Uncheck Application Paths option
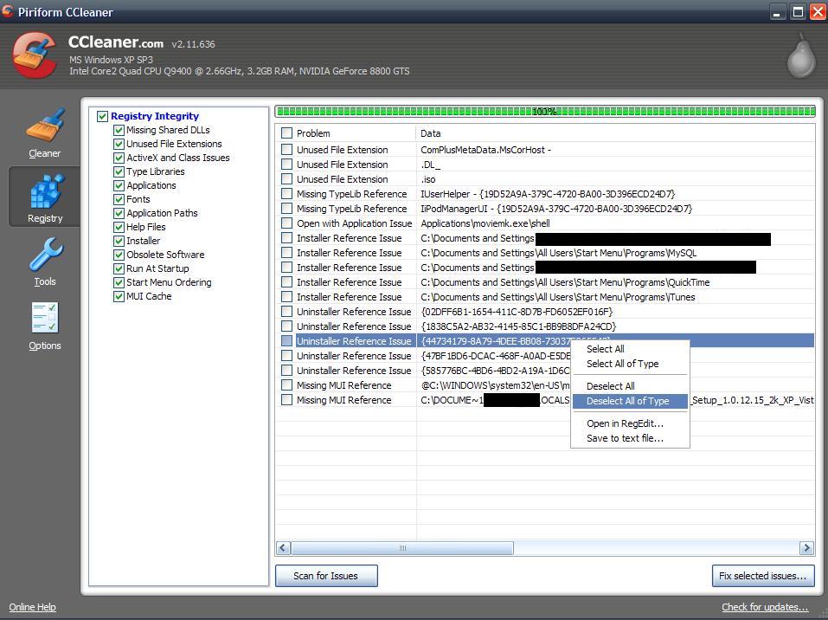The image size is (828, 620). coord(119,213)
